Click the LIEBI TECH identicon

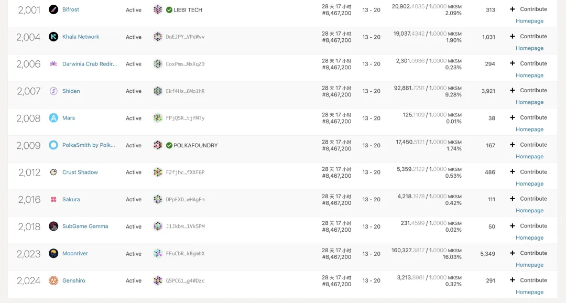(158, 9)
